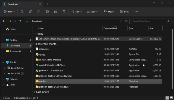Viewport: 174px width, 100px height.
Task: Open Linux in navigation pane
Action: [x=12, y=84]
